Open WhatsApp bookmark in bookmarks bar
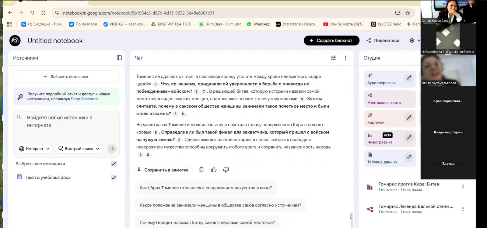 click(258, 24)
